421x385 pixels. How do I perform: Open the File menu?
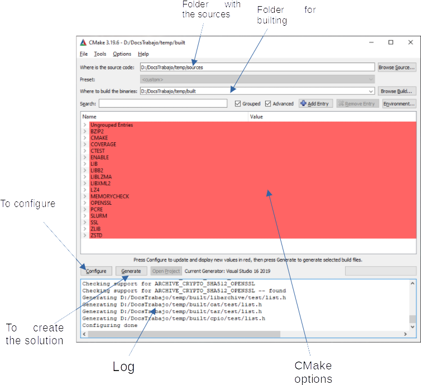point(84,54)
